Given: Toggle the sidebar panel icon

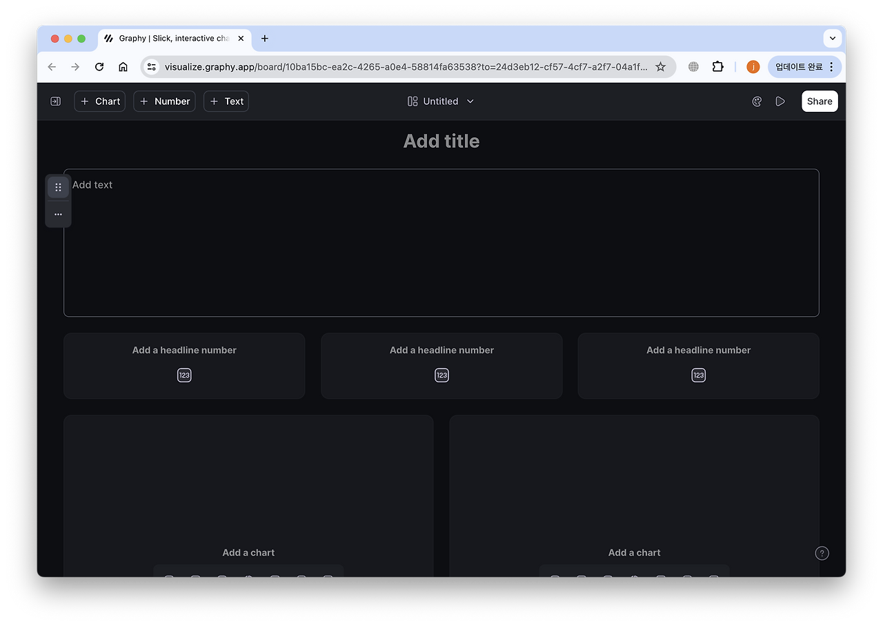Looking at the screenshot, I should (x=56, y=101).
